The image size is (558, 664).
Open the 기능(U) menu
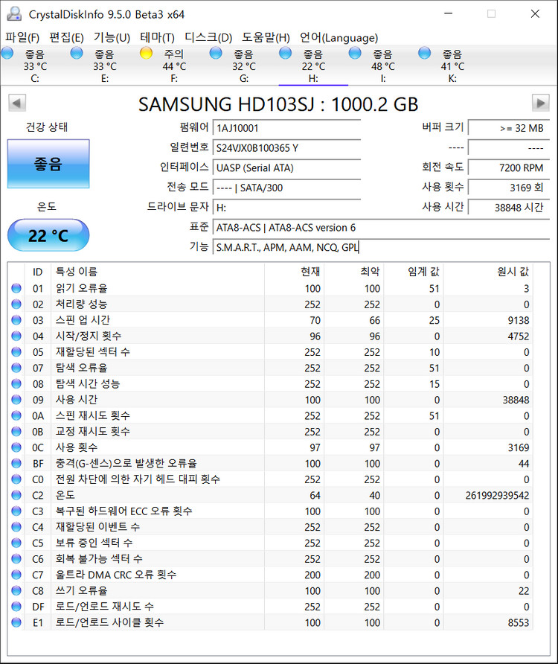112,38
